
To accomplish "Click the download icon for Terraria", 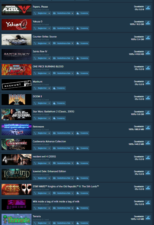I will click(148, 218).
